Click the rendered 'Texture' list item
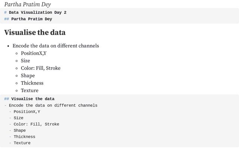 30,91
